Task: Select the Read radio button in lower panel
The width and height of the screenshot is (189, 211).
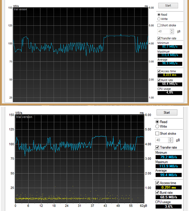Action: point(157,122)
